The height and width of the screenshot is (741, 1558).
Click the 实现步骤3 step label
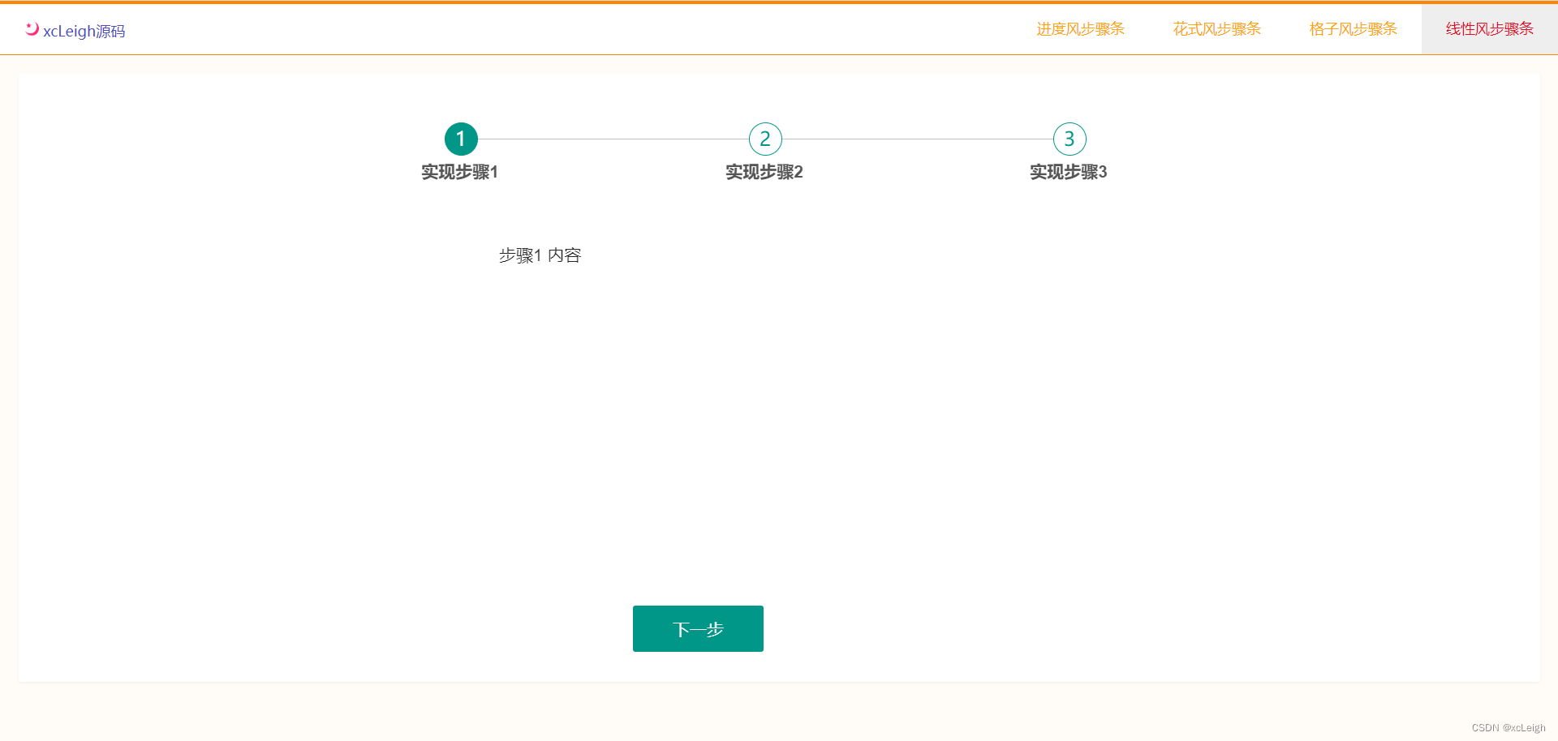click(x=1069, y=172)
